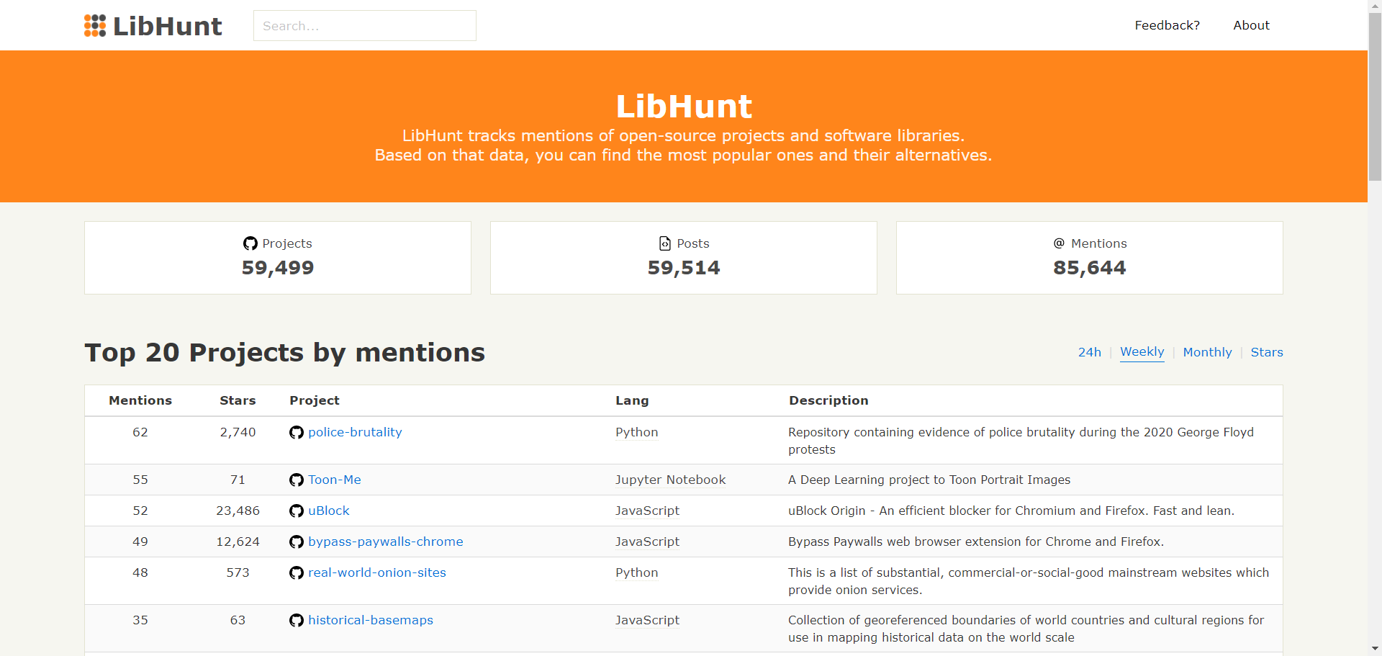Click the star count 23,486 for uBlock
Viewport: 1382px width, 656px height.
tap(238, 511)
